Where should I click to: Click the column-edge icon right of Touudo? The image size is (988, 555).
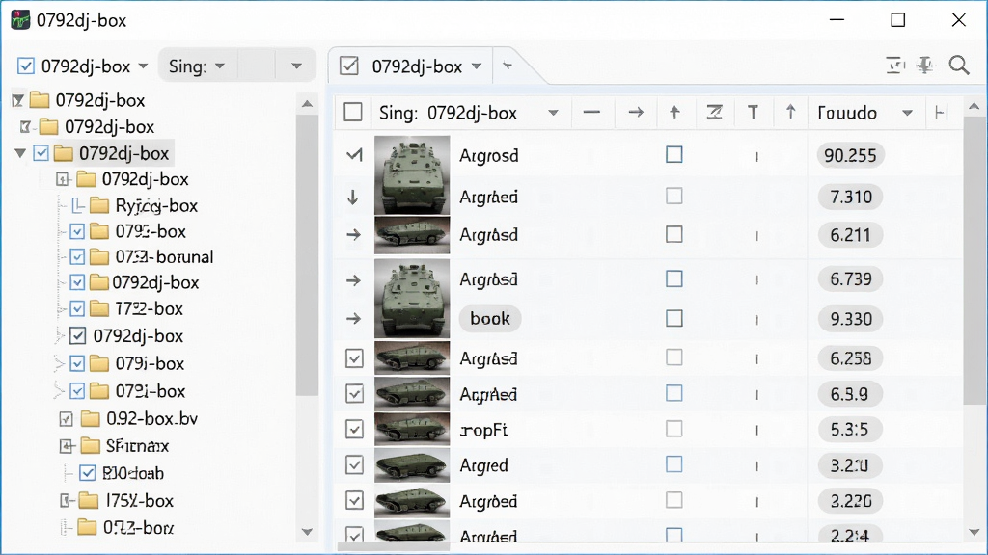coord(942,113)
